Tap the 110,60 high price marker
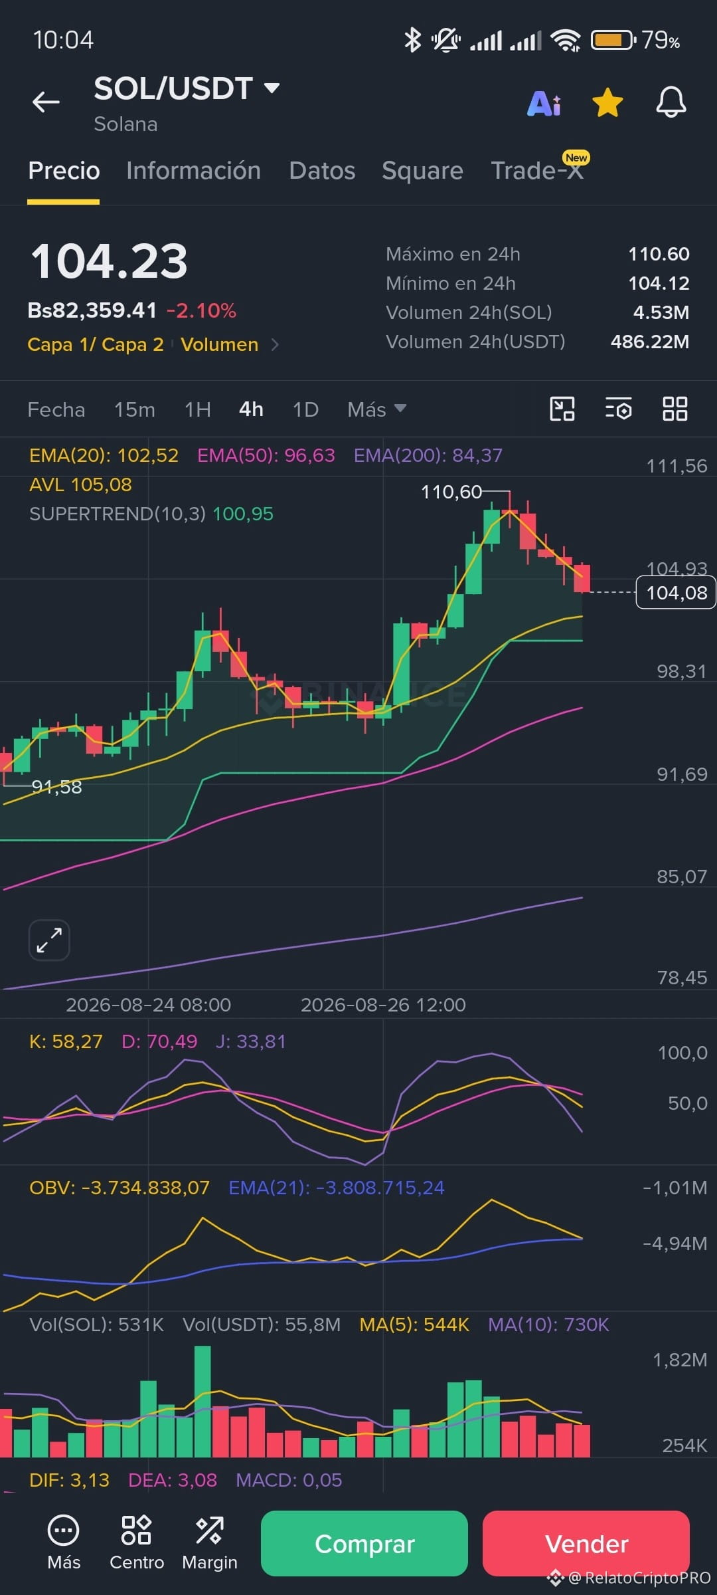Screen dimensions: 717x1595 451,492
